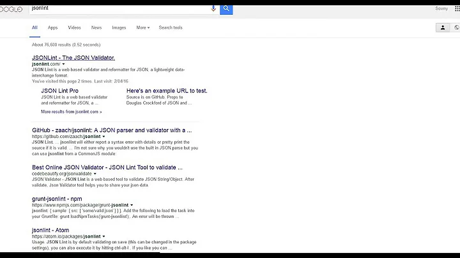Click the jsonlint.com/ green URL text
This screenshot has height=258, width=460.
click(46, 64)
